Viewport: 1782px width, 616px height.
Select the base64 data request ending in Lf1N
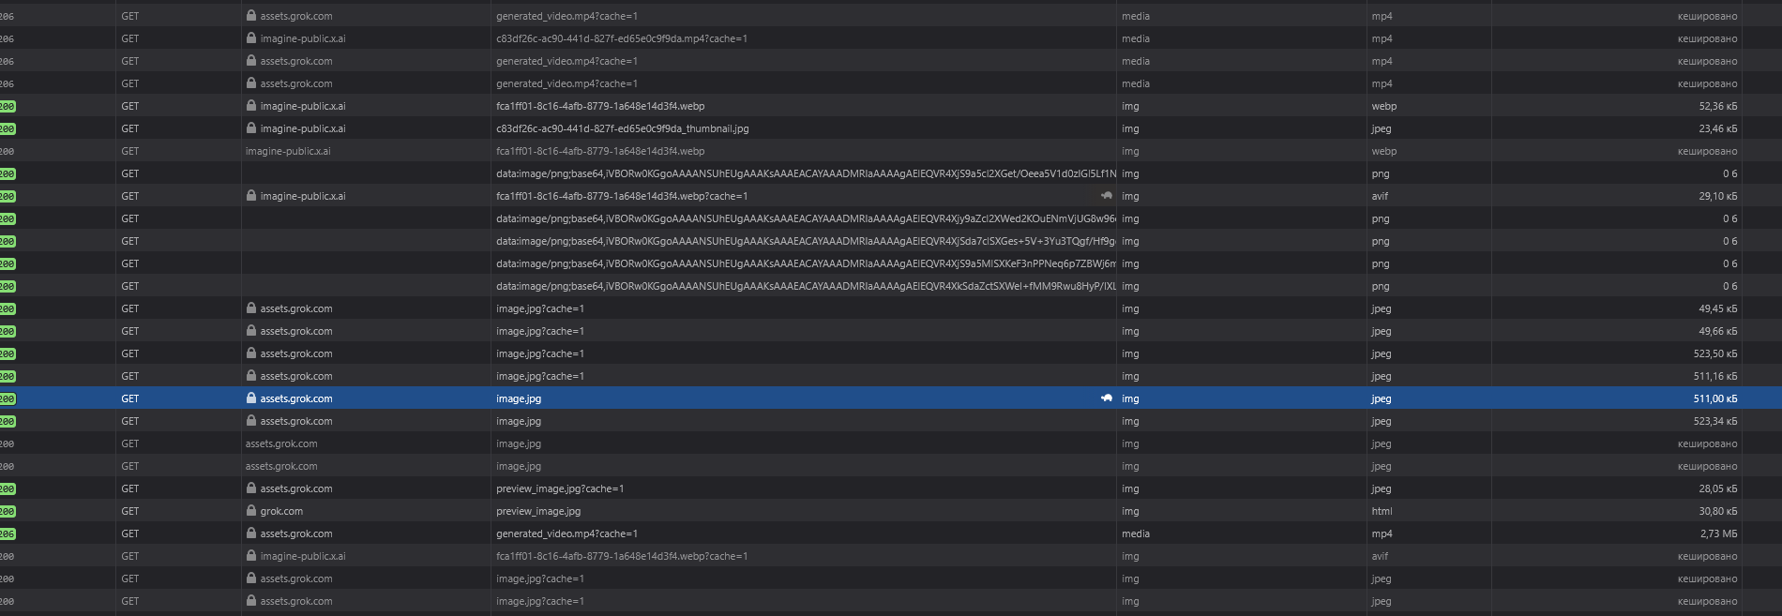[805, 173]
